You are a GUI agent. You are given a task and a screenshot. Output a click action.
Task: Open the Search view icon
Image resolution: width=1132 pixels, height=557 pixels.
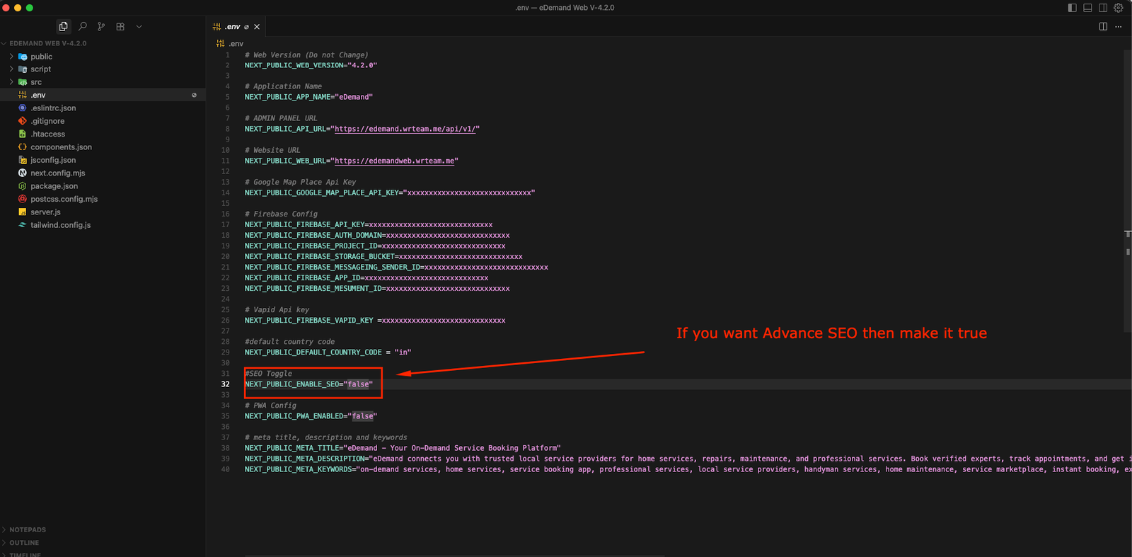[x=83, y=26]
